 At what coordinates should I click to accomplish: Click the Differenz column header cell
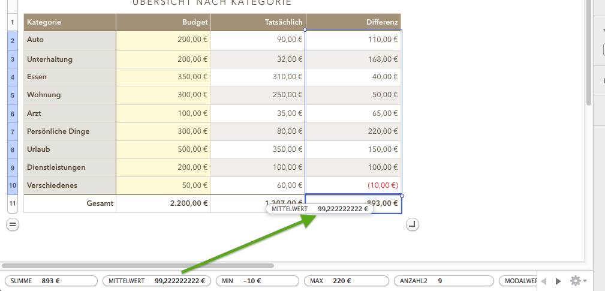click(353, 22)
